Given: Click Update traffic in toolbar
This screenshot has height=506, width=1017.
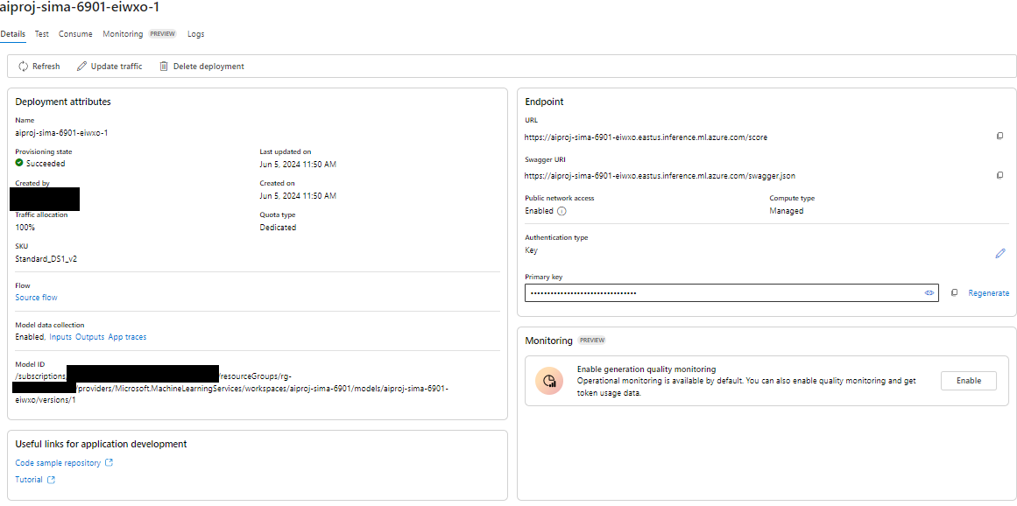Looking at the screenshot, I should [109, 66].
